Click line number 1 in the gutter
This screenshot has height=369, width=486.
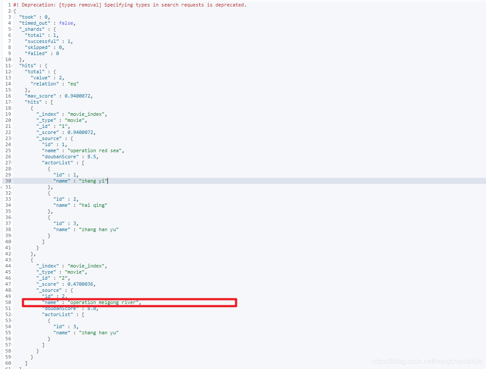9,5
